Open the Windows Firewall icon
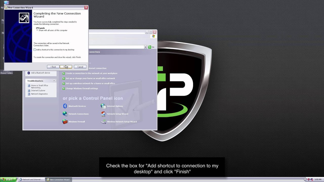 65,122
